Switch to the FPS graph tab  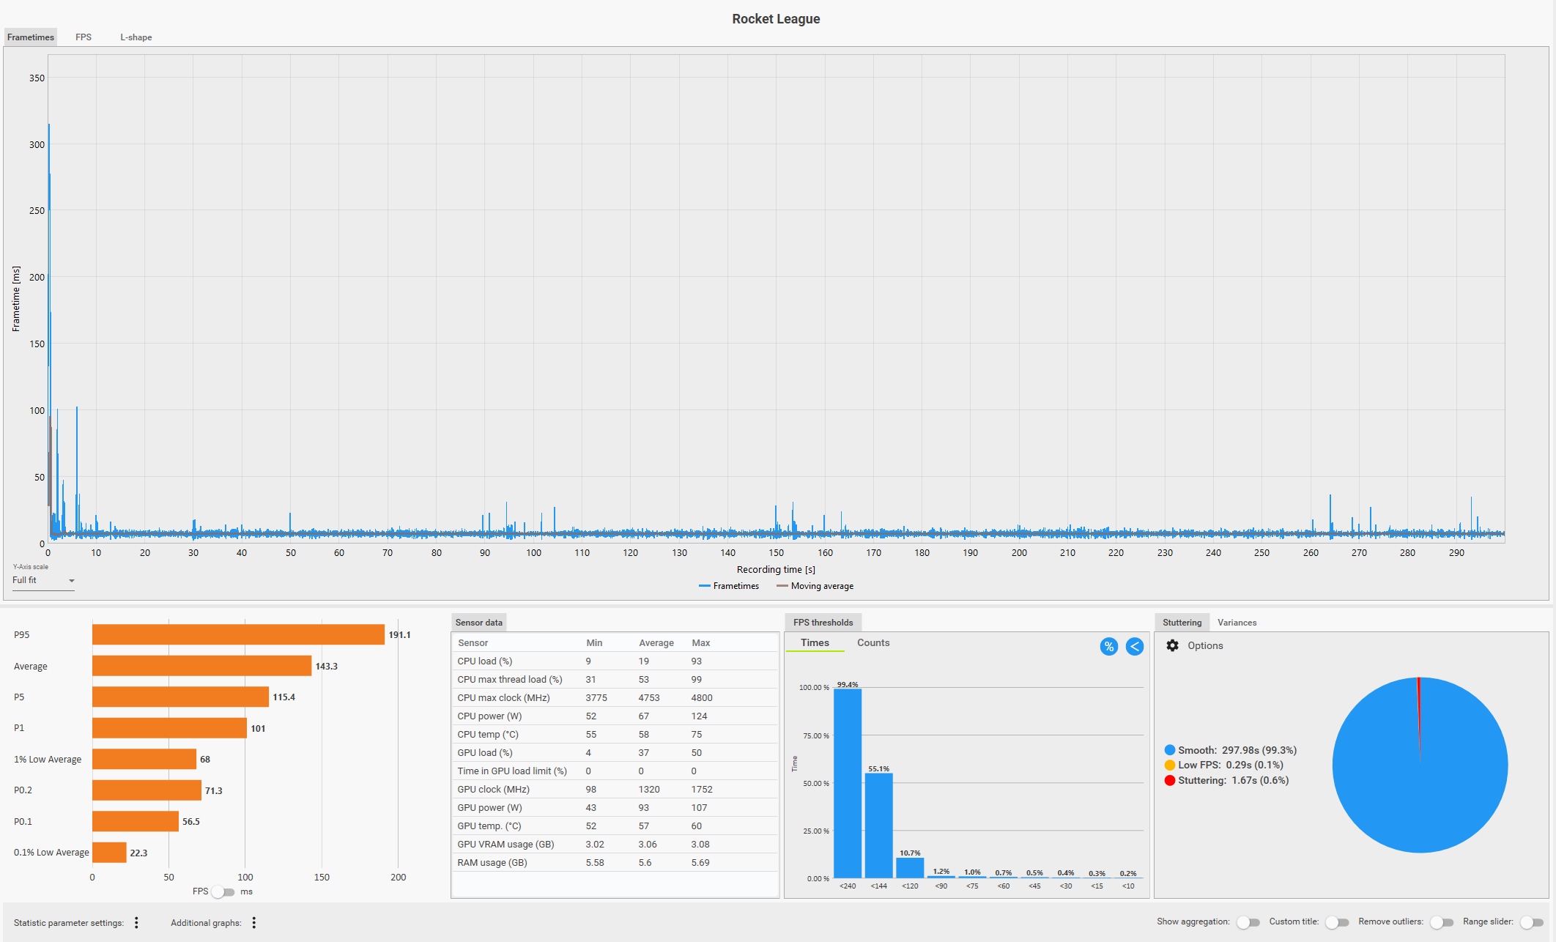click(84, 37)
